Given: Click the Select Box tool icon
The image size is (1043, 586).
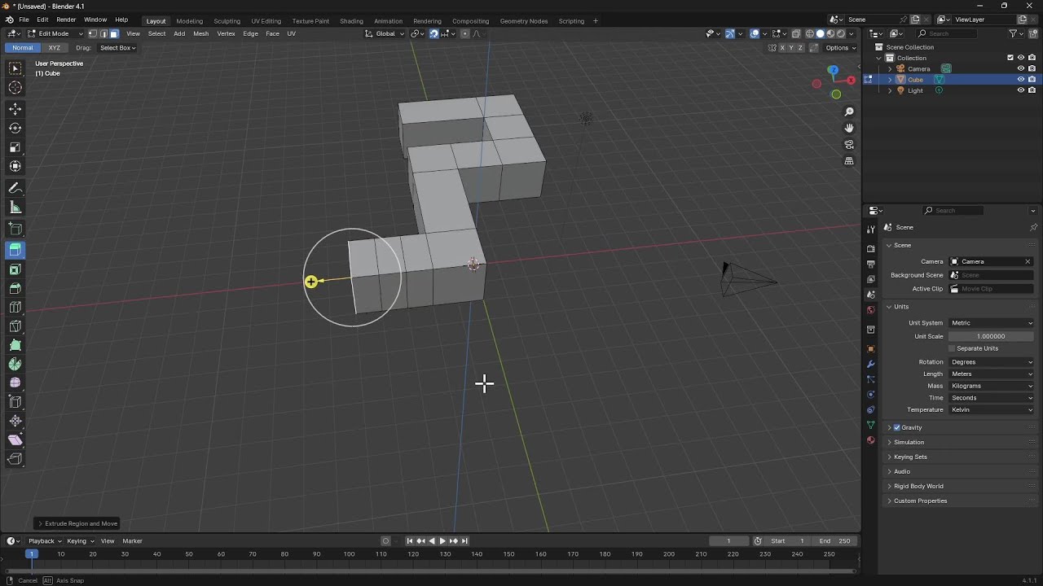Looking at the screenshot, I should (15, 68).
